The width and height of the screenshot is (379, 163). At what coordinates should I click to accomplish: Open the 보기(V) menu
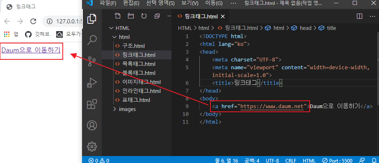(x=190, y=3)
